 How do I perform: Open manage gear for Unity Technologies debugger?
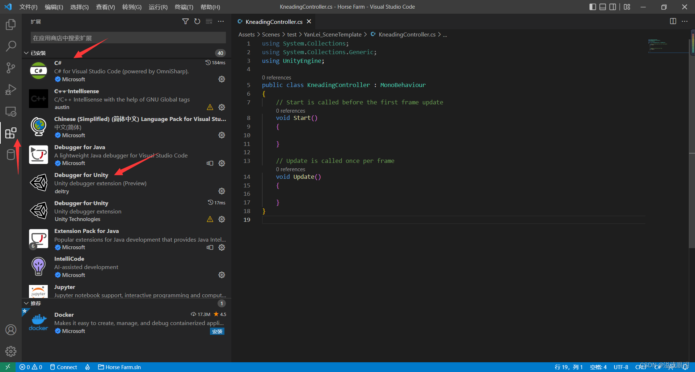click(x=222, y=219)
